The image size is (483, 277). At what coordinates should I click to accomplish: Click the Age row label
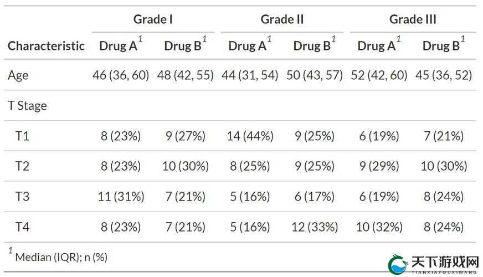(x=18, y=75)
